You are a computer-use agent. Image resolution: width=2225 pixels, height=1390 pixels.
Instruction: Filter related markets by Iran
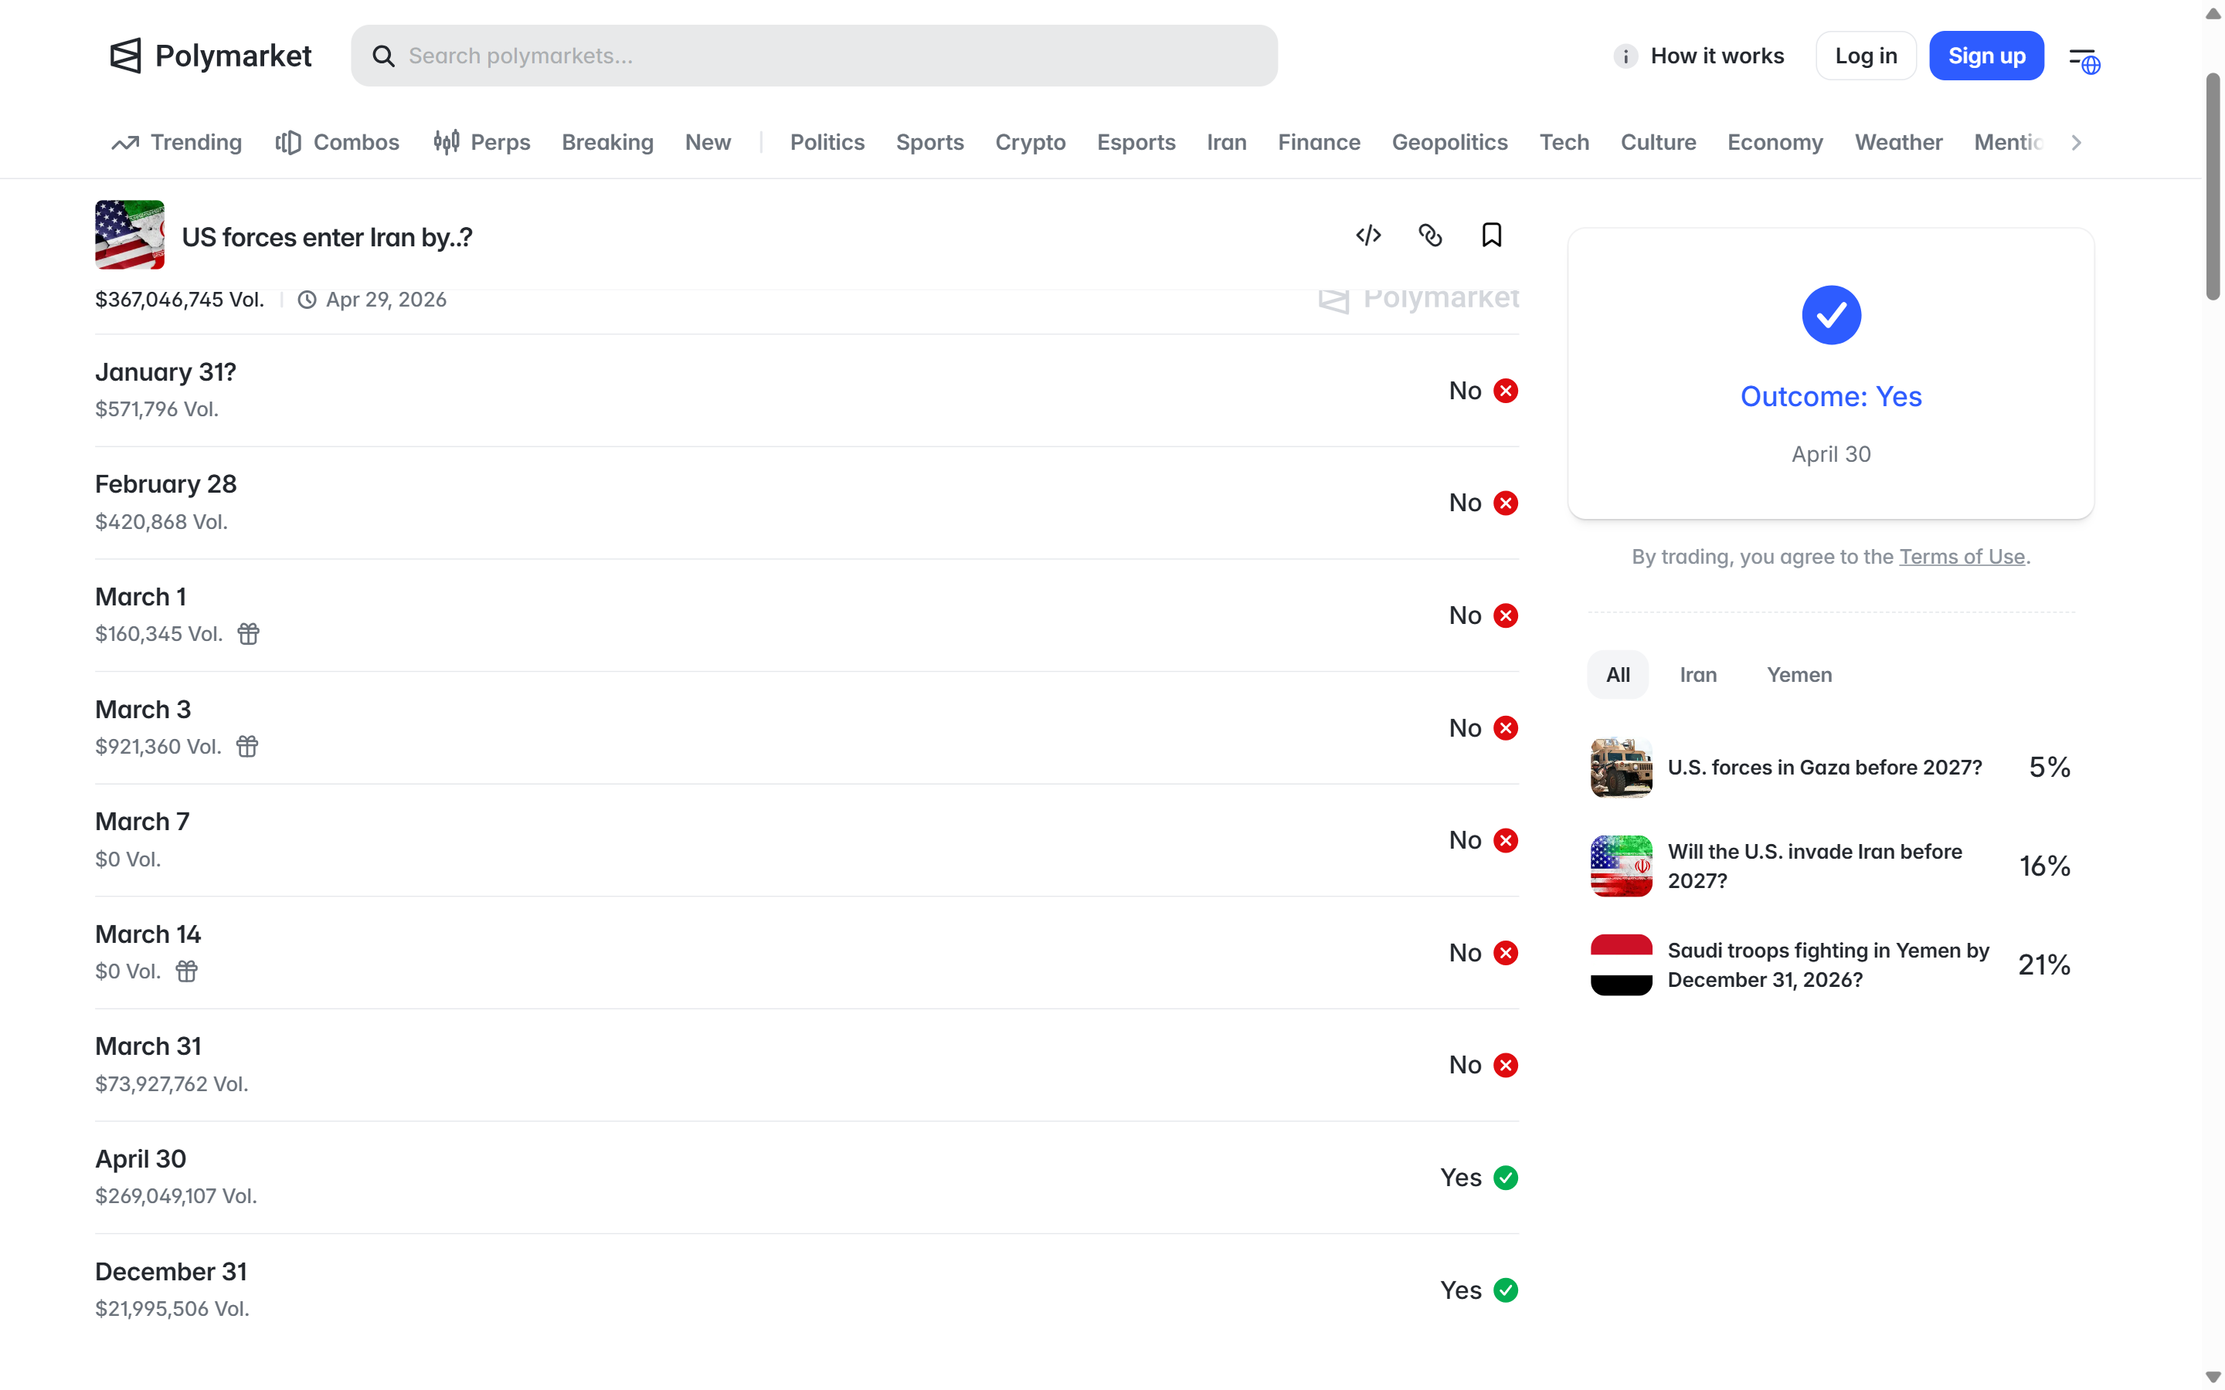click(1697, 675)
